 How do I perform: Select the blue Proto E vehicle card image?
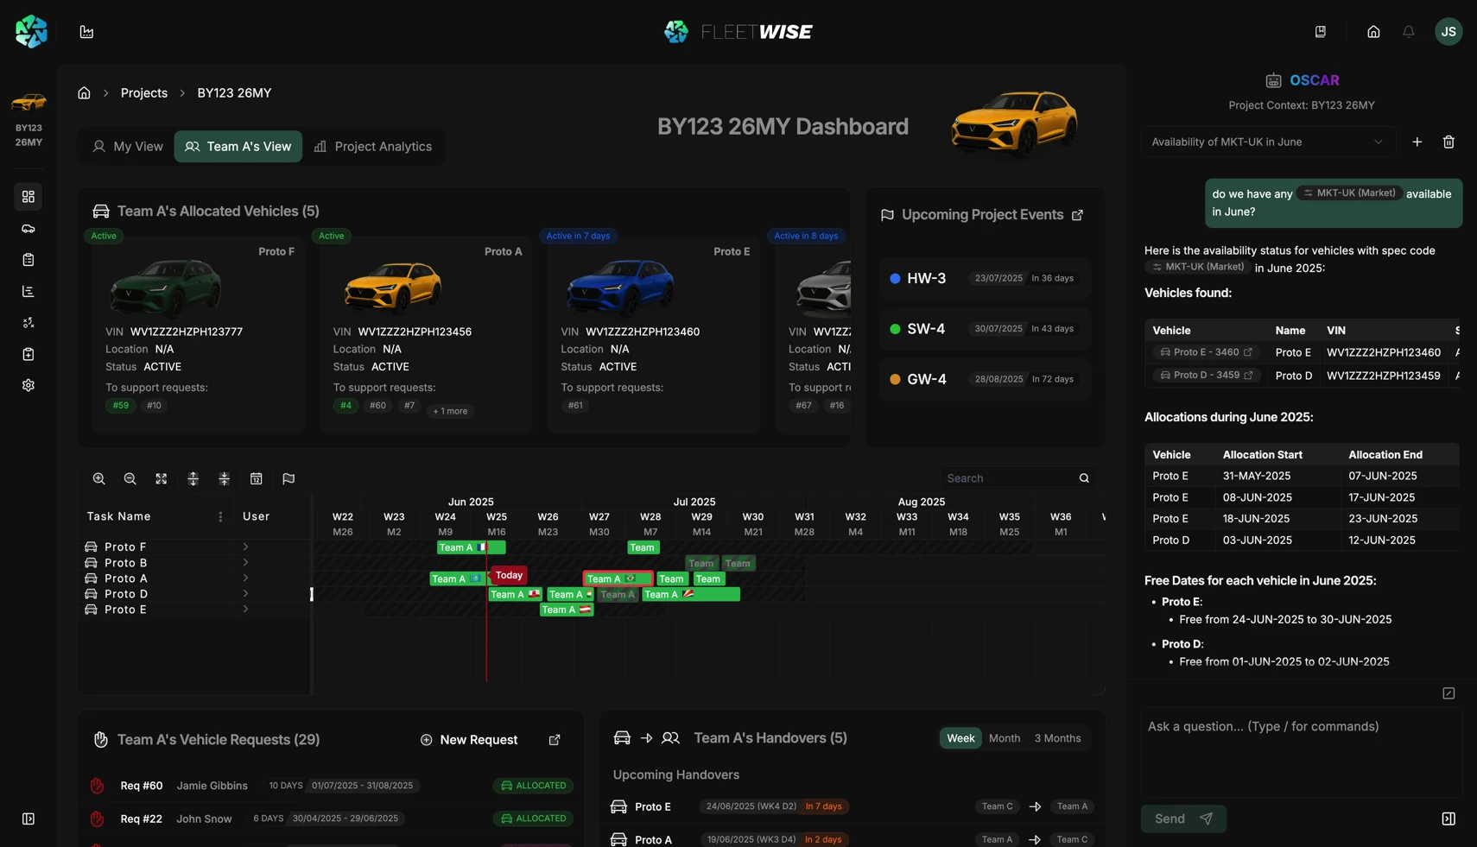620,288
